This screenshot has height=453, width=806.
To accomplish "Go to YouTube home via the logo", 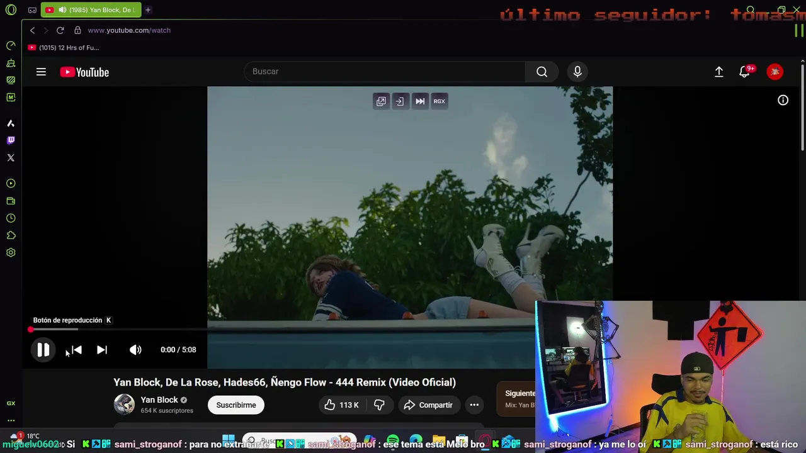I will pyautogui.click(x=84, y=72).
